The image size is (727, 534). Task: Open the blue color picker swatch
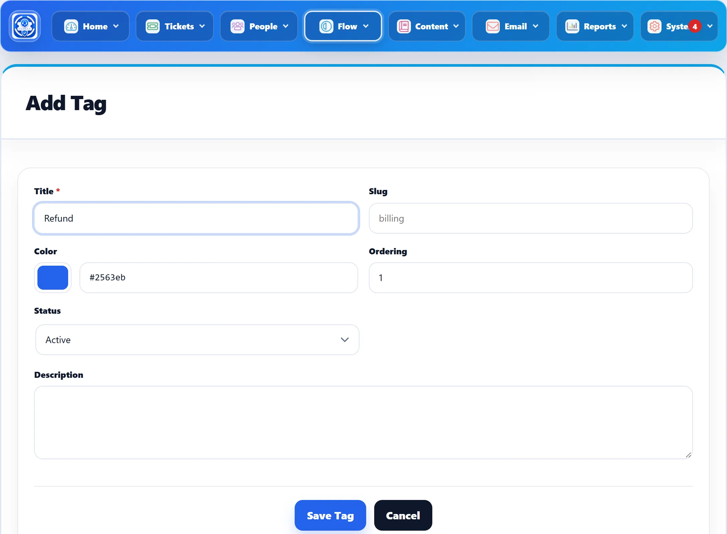pos(53,278)
